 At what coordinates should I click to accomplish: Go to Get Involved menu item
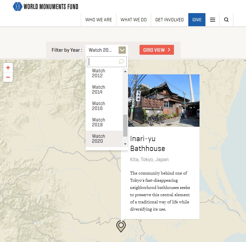tap(169, 20)
